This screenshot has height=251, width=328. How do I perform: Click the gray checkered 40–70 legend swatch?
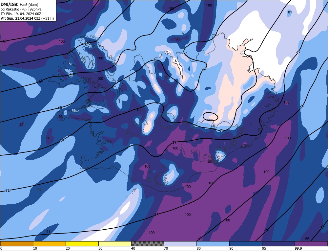pyautogui.click(x=148, y=244)
